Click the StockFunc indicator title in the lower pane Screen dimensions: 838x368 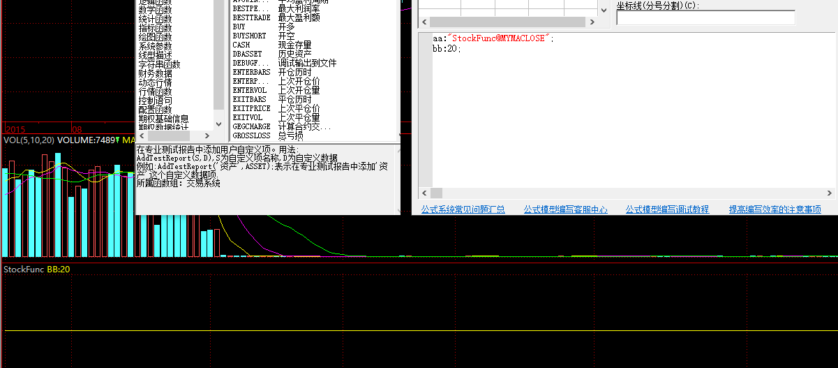coord(24,269)
